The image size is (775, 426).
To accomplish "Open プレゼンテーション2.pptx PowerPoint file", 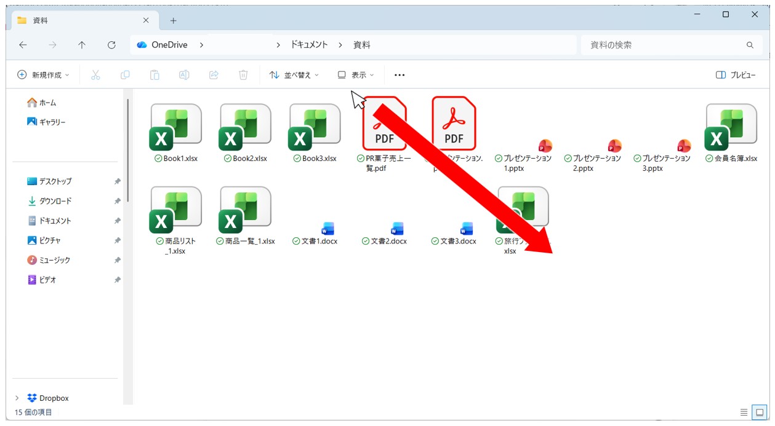I will click(614, 146).
